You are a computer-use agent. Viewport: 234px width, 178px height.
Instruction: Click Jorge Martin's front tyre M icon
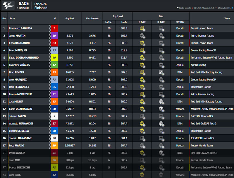click(142, 36)
